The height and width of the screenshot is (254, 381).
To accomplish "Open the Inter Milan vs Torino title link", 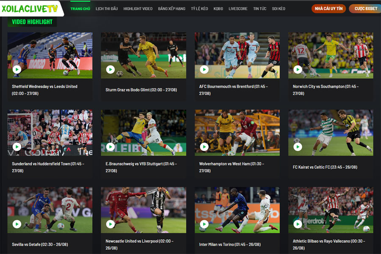I will point(230,244).
